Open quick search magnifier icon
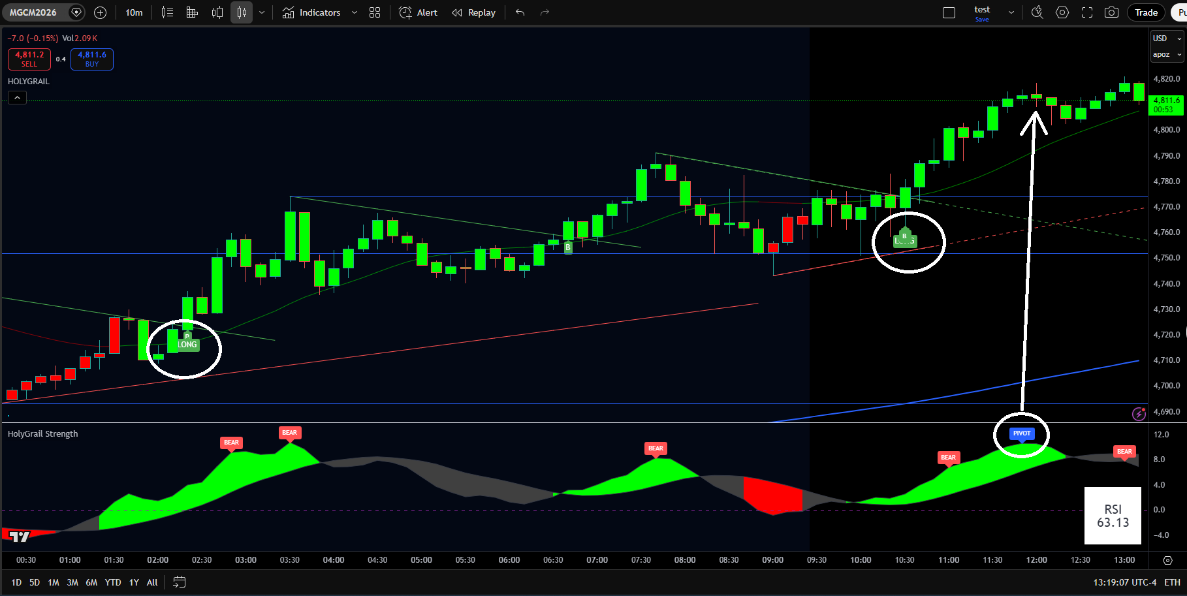Viewport: 1187px width, 596px height. coord(1037,12)
